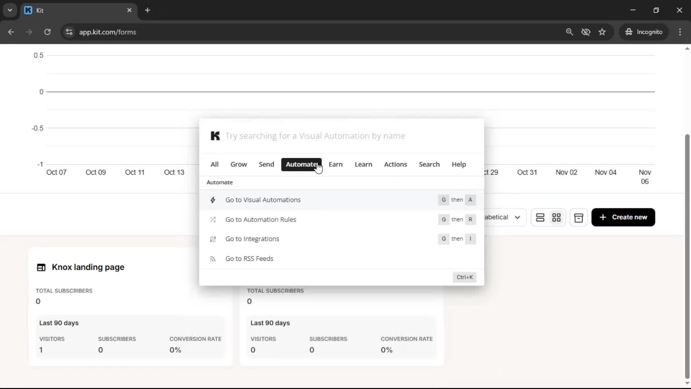Choose Go to Automation Rules entry
This screenshot has height=389, width=691.
point(261,219)
